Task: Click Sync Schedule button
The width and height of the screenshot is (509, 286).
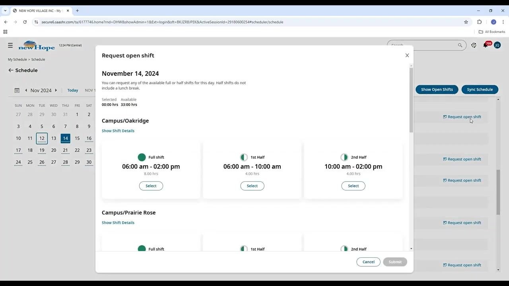Action: click(480, 89)
